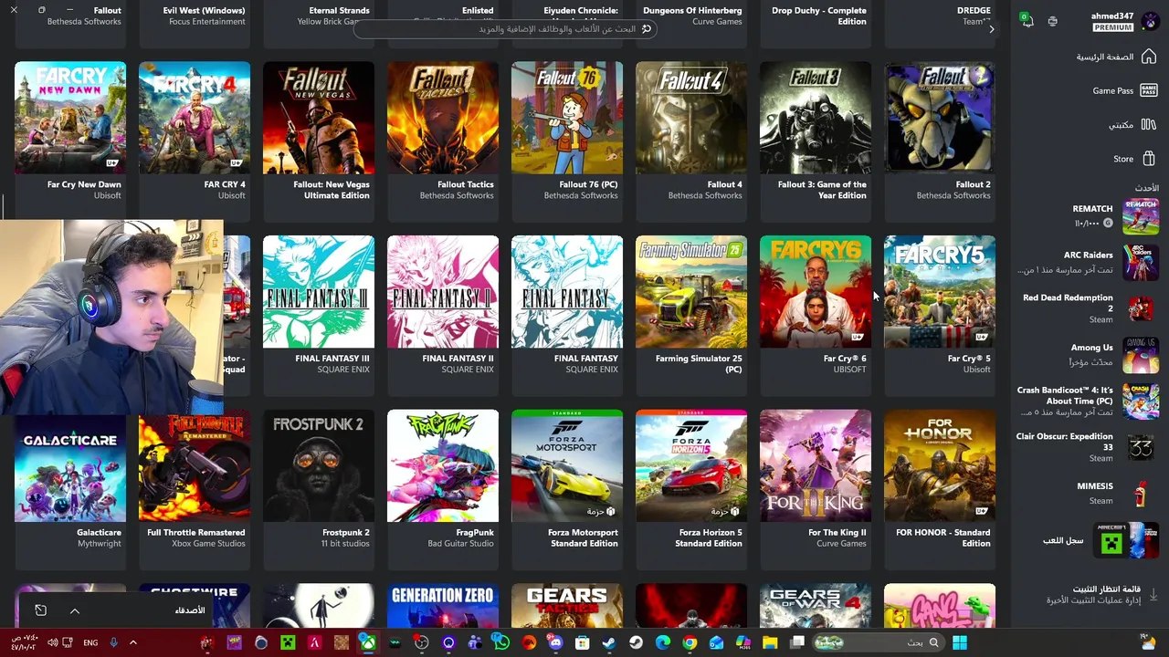The image size is (1169, 657).
Task: Open the Fallout 76 cover art
Action: (x=567, y=118)
